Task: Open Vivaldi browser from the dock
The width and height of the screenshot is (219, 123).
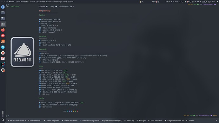Action: tap(3, 36)
